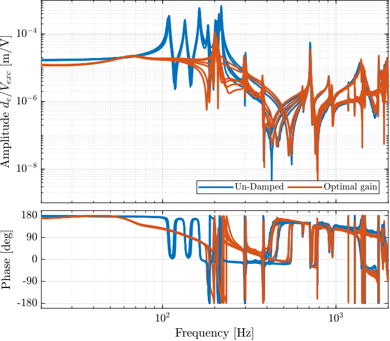Click the -180 phase tick label

27,304
